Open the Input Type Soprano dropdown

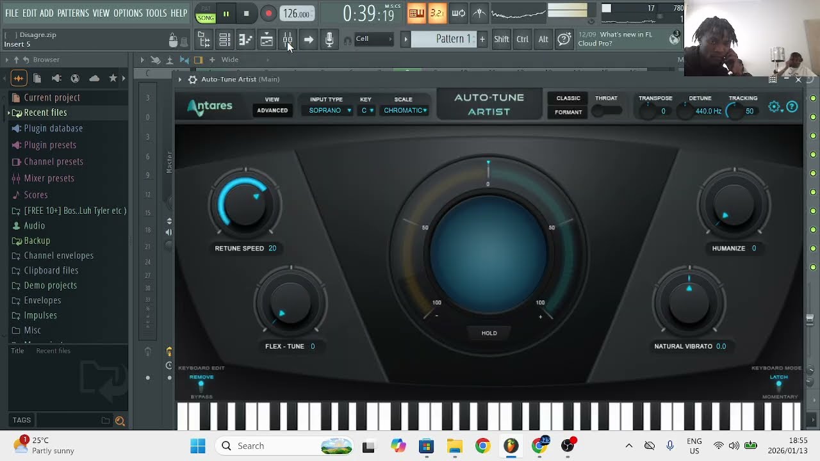[330, 110]
